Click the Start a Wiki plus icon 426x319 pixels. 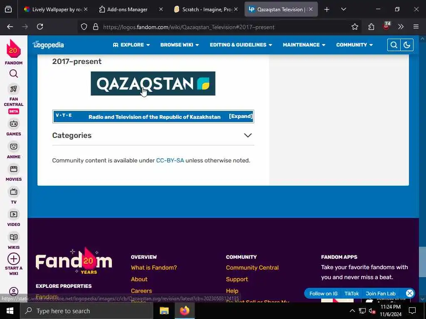pyautogui.click(x=14, y=259)
